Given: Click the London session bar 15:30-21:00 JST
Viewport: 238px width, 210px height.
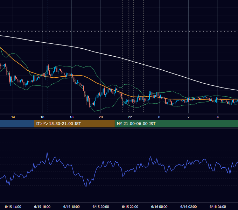Looking at the screenshot, I should point(74,124).
